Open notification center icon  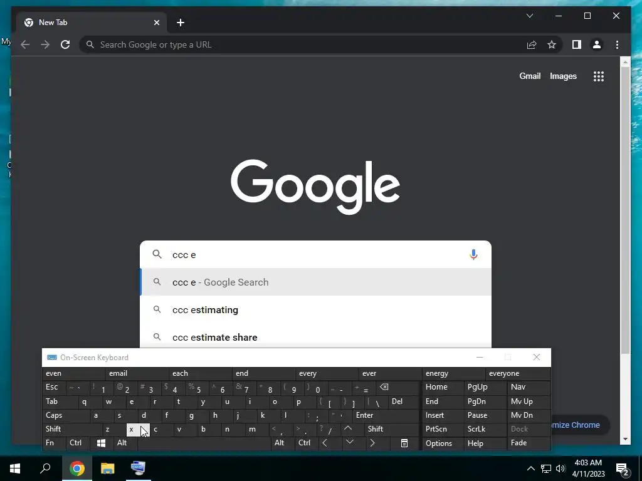pos(623,468)
